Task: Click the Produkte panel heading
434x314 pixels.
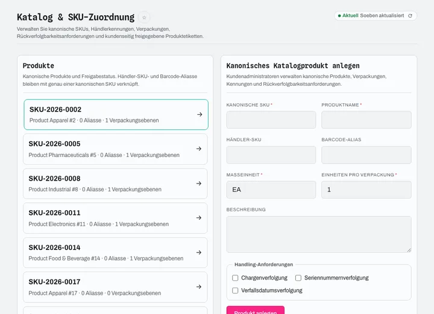Action: pyautogui.click(x=39, y=66)
